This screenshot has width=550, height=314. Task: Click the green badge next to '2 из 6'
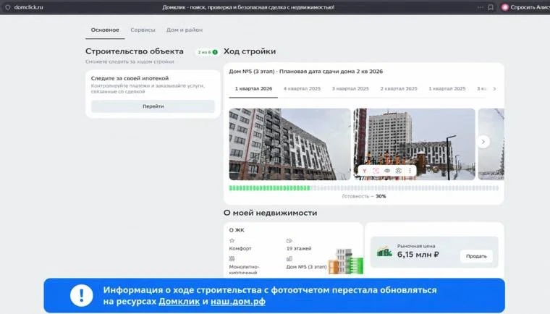tap(215, 52)
